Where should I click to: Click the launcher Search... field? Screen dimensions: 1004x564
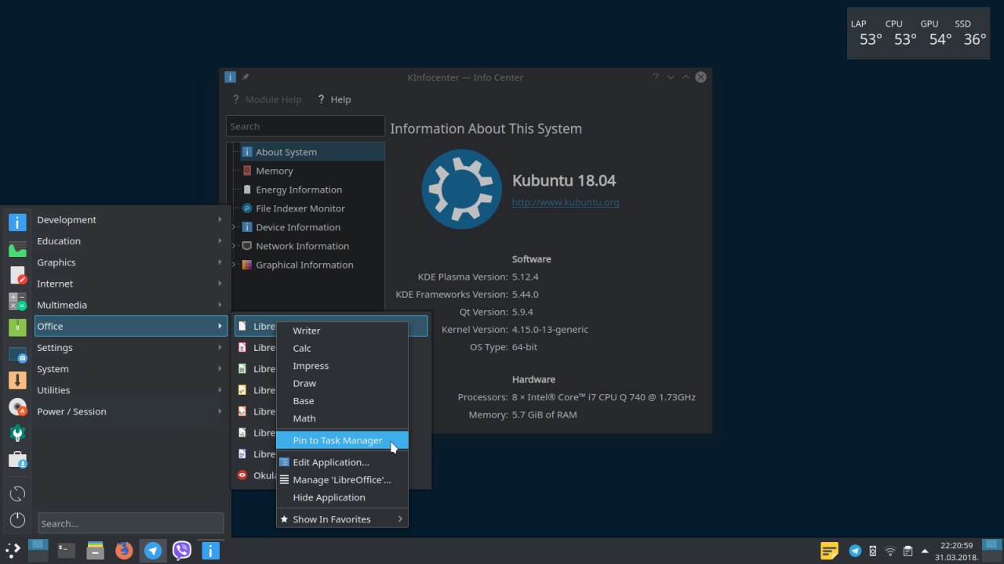131,523
